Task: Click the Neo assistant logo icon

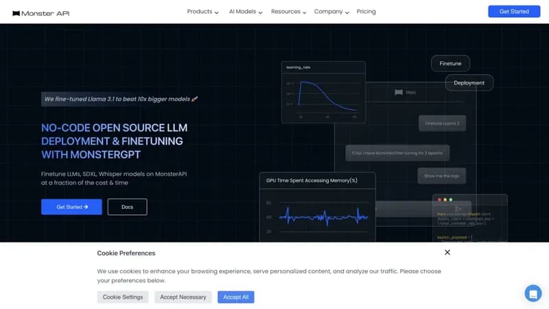Action: click(x=399, y=92)
